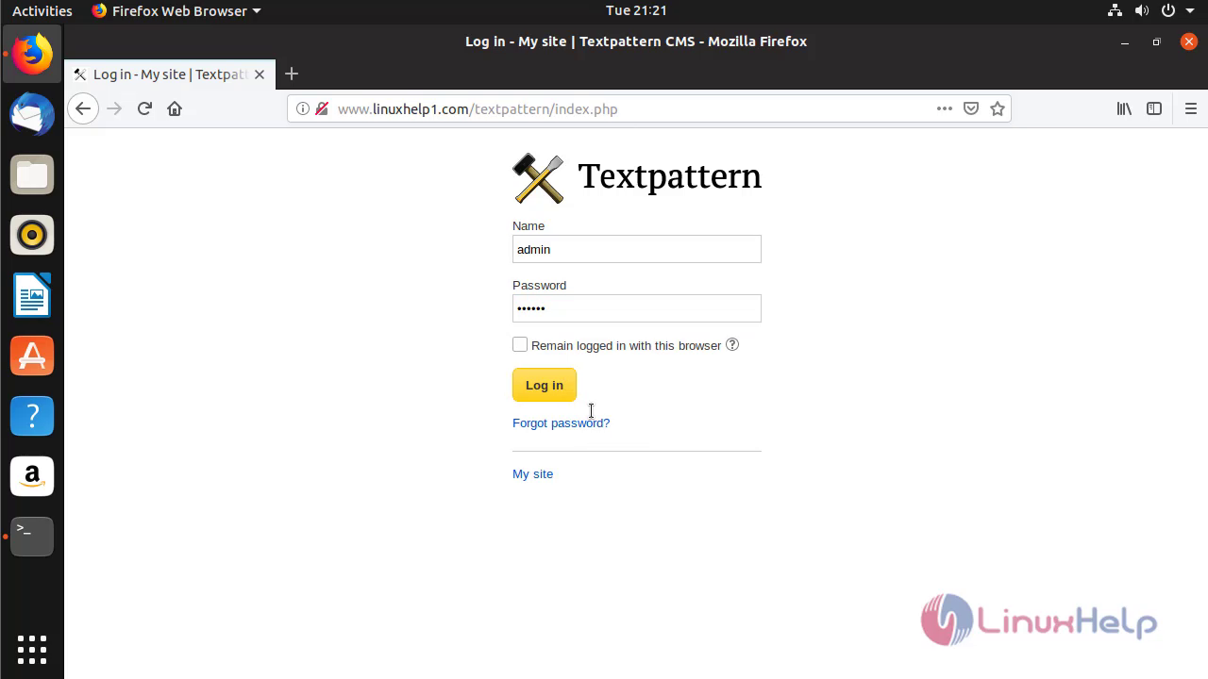The height and width of the screenshot is (679, 1208).
Task: Click the power icon in top bar
Action: coord(1169,10)
